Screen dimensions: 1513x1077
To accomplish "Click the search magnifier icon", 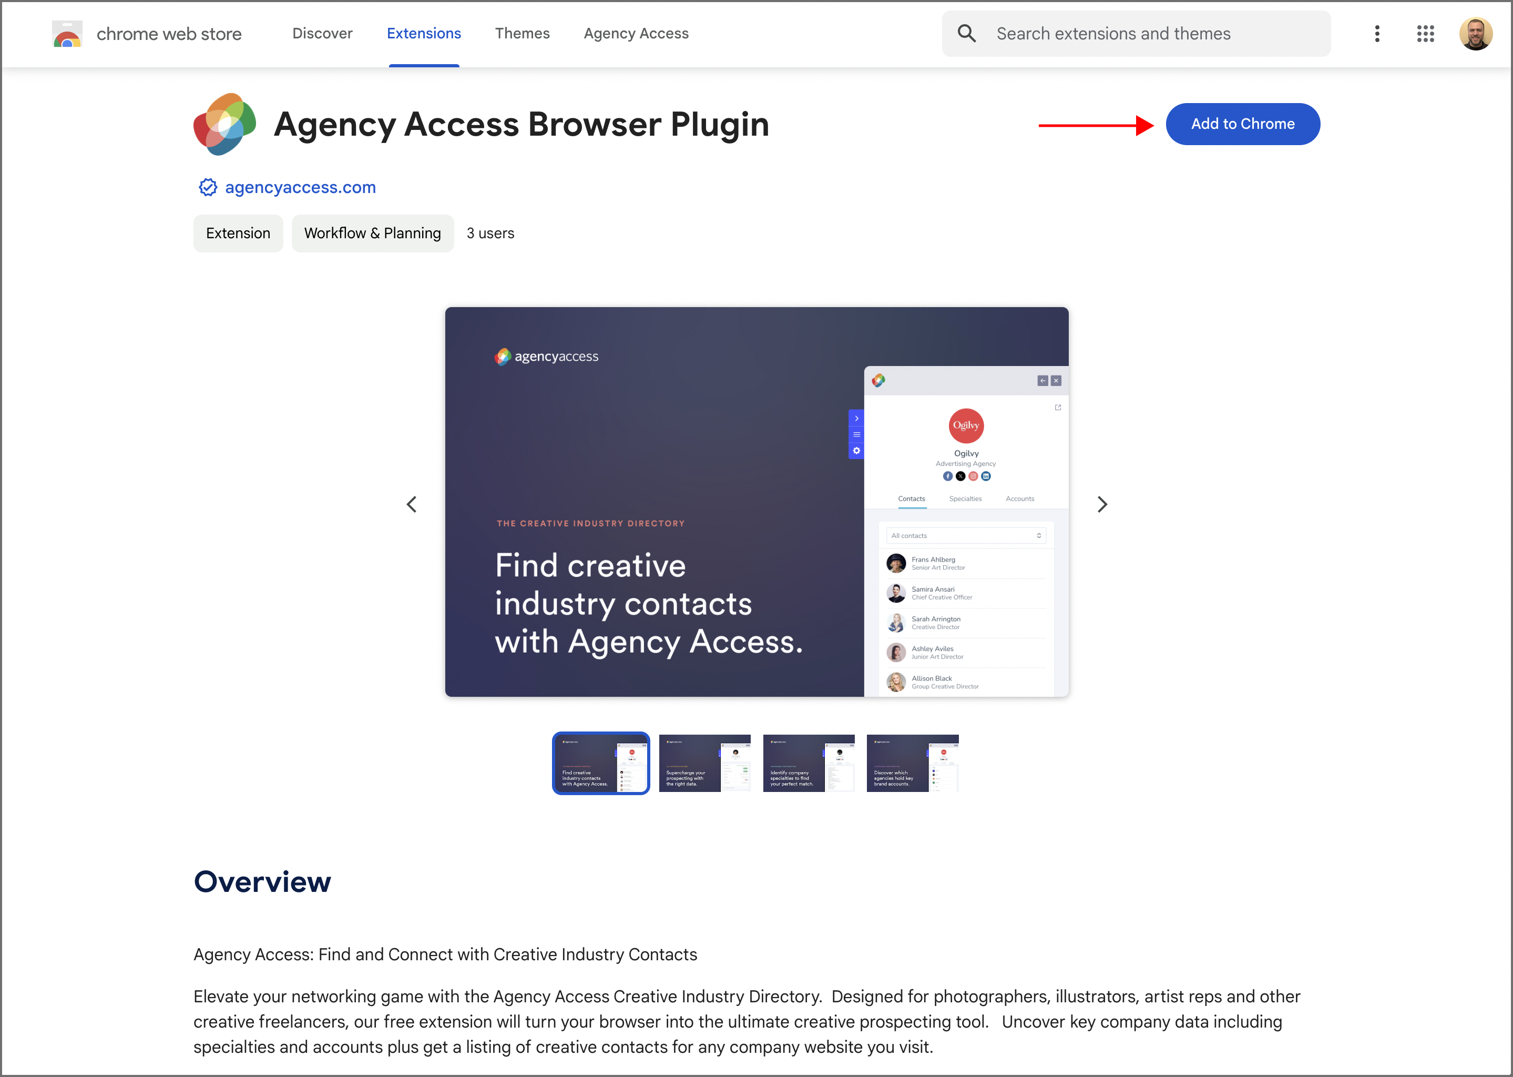I will coord(967,34).
